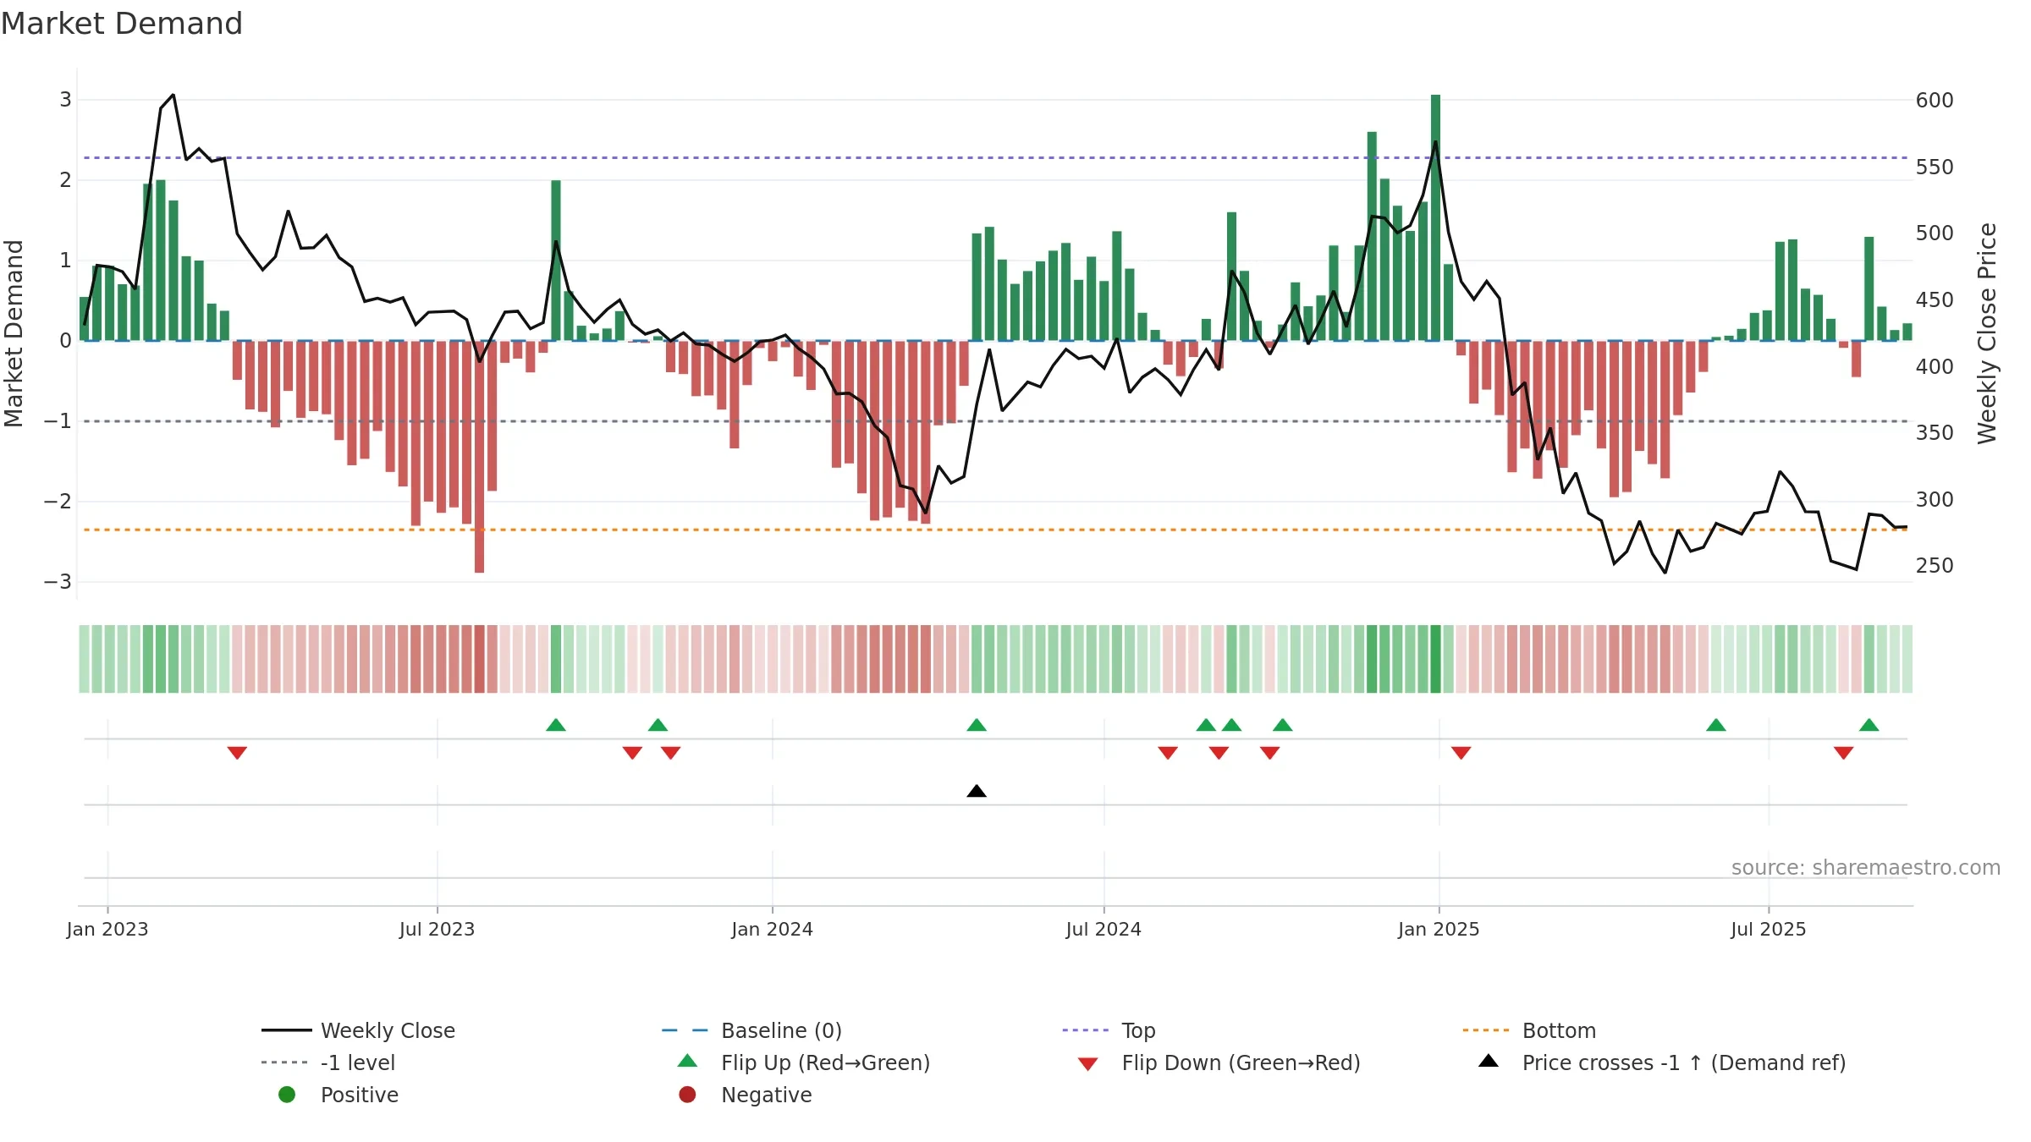Click the 2 tick on the demand axis
The image size is (2031, 1142).
pos(65,179)
